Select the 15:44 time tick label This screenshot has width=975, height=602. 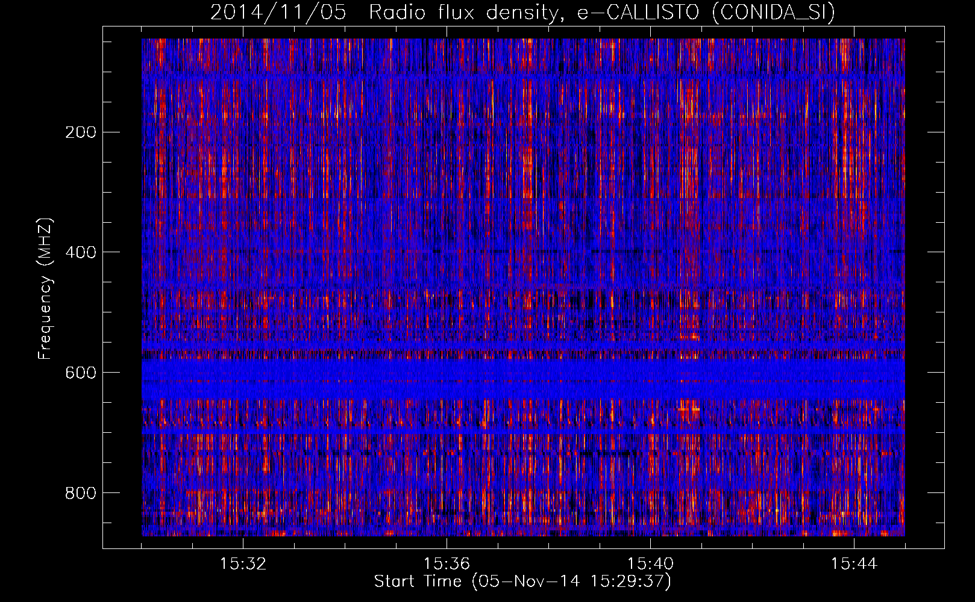click(854, 564)
